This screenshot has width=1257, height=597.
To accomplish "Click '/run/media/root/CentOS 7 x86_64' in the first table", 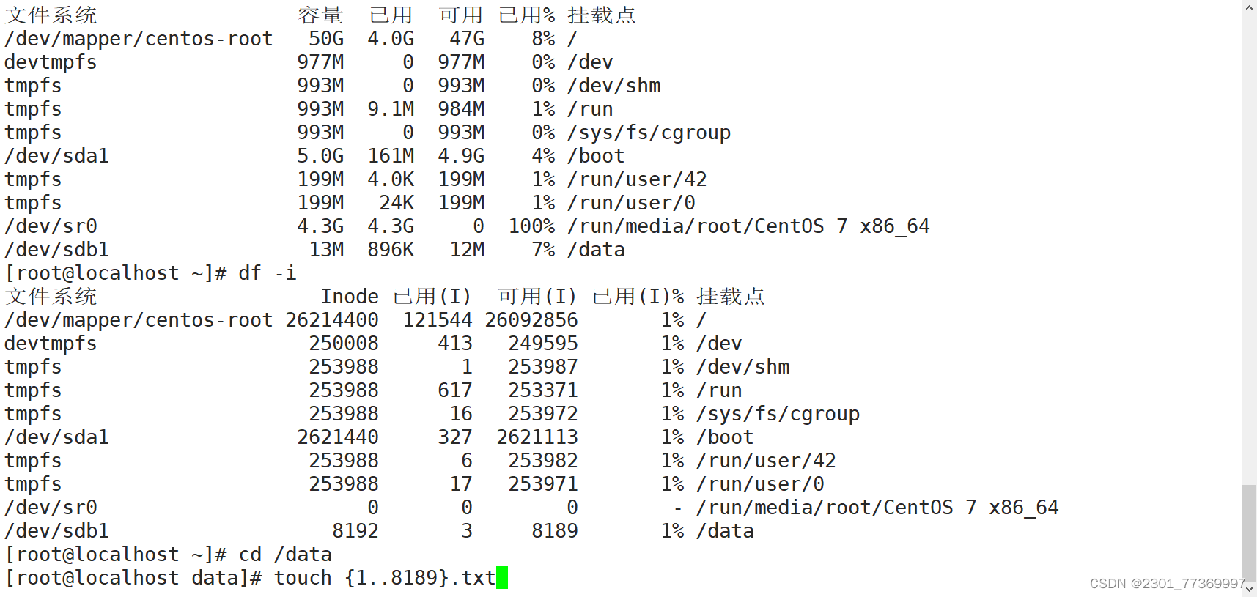I will point(748,226).
